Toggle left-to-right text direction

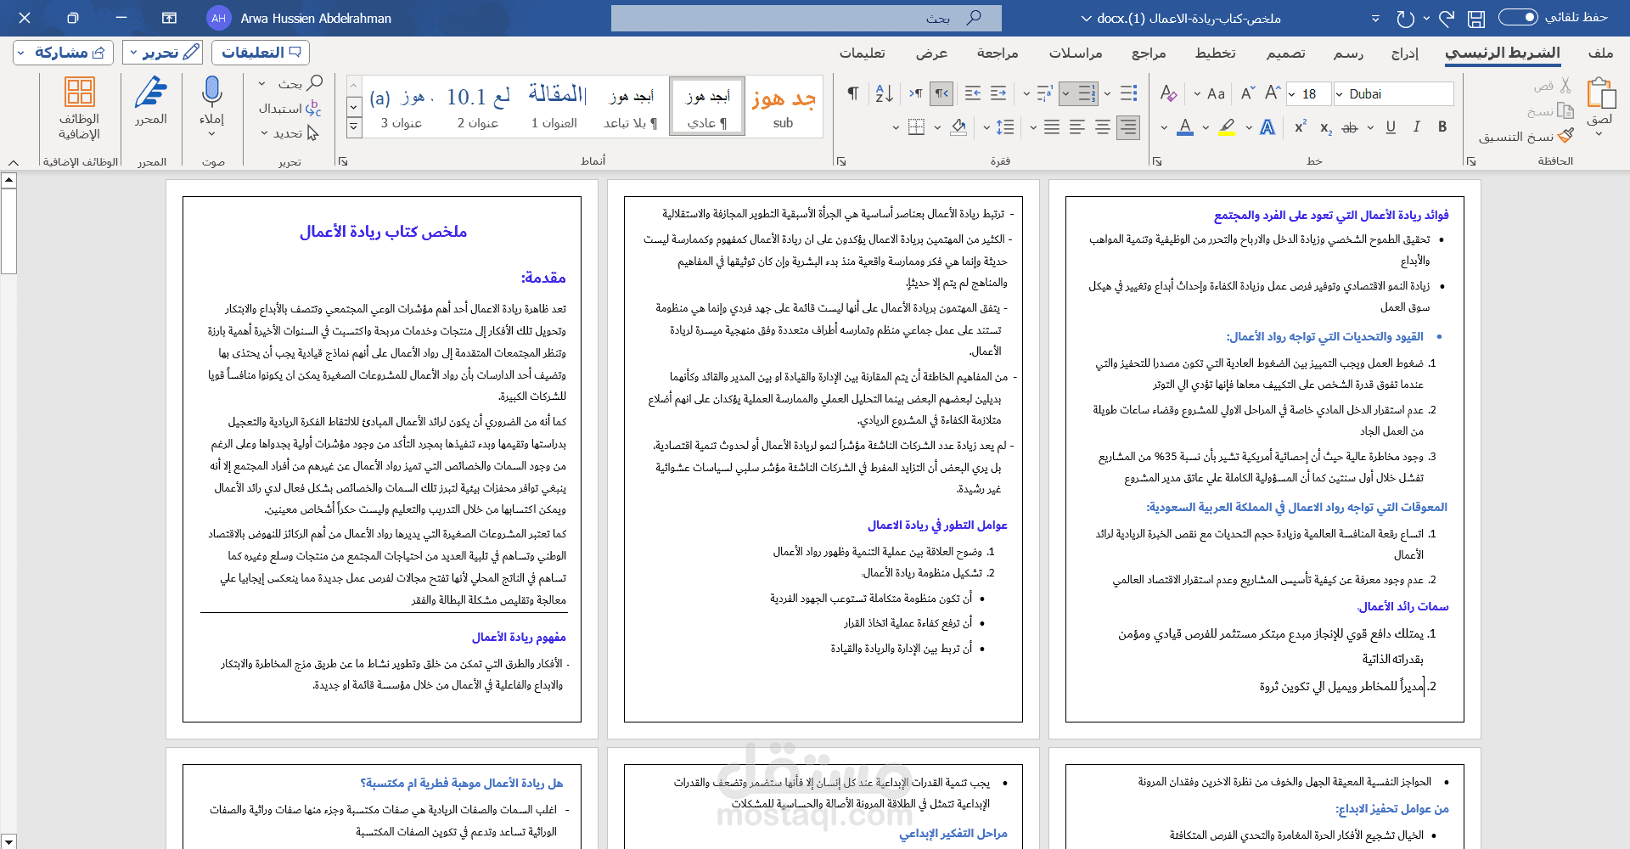pos(916,93)
